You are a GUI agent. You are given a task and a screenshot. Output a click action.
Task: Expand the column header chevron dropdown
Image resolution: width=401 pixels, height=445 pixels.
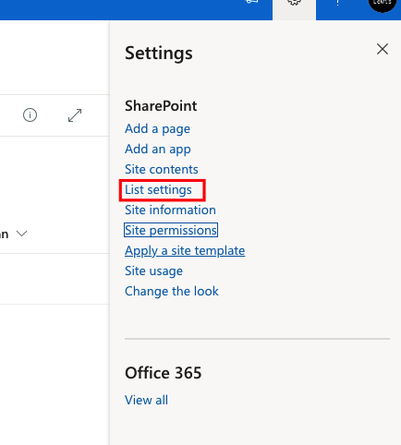(22, 234)
